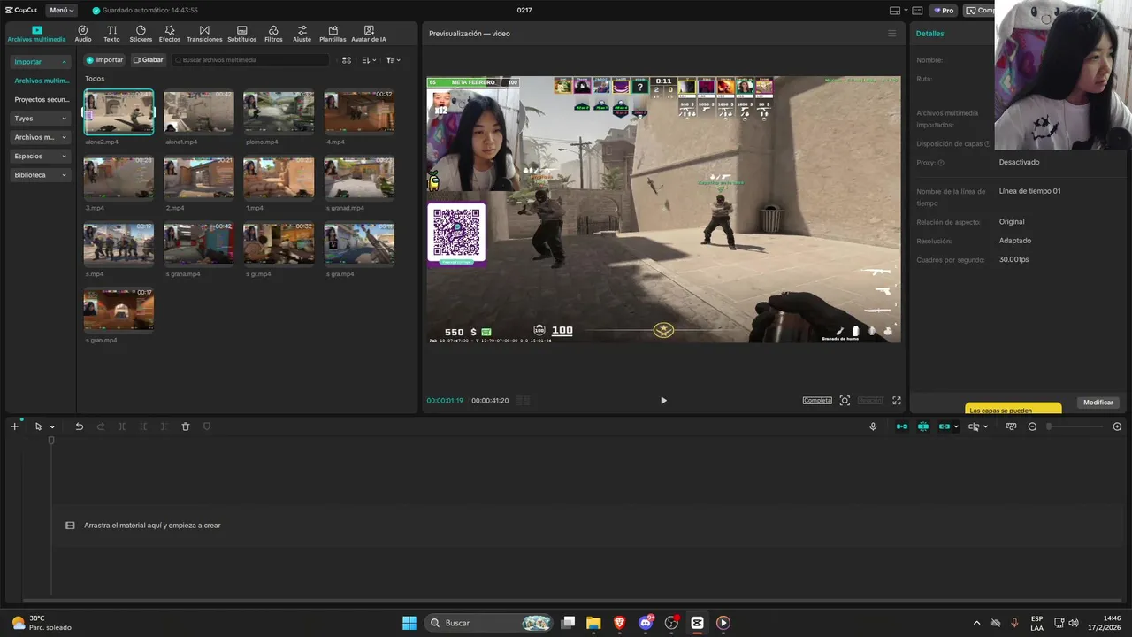Open the Transiciones panel
1132x637 pixels.
coord(204,34)
